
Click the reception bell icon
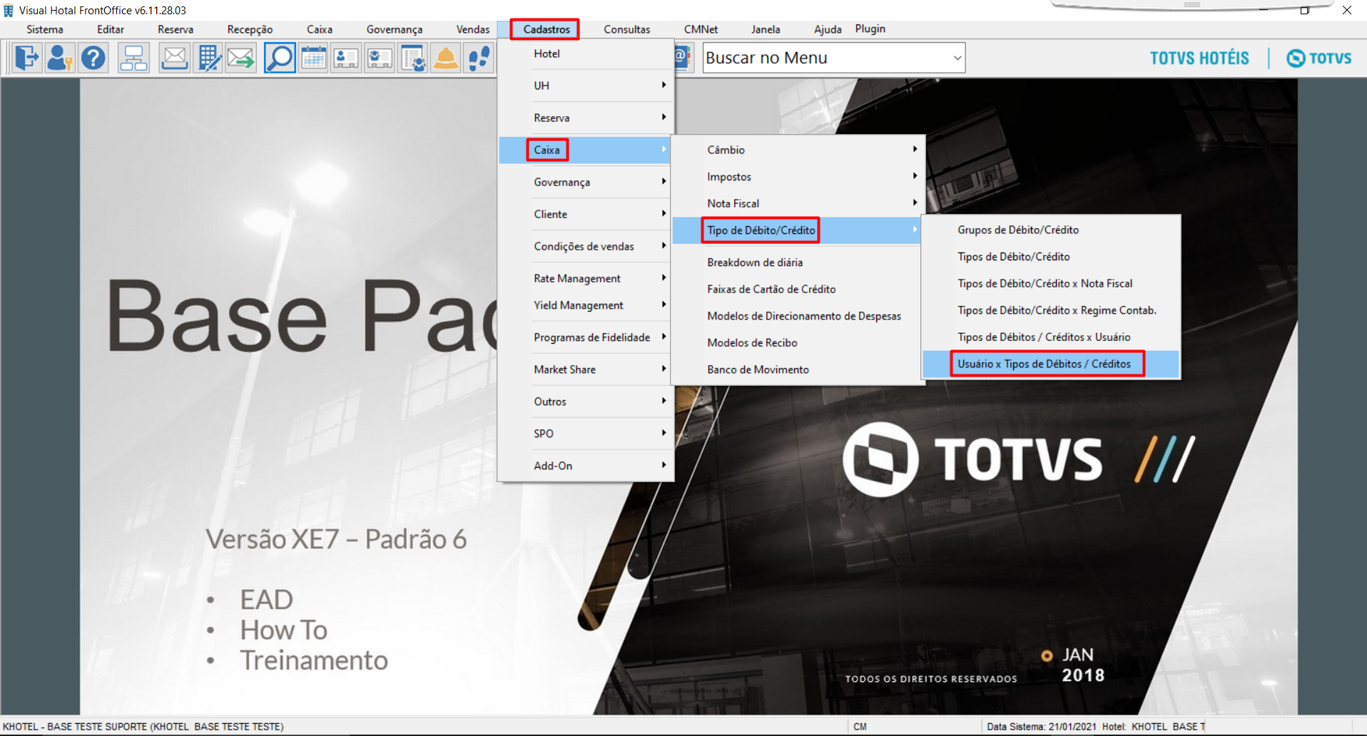pyautogui.click(x=446, y=58)
